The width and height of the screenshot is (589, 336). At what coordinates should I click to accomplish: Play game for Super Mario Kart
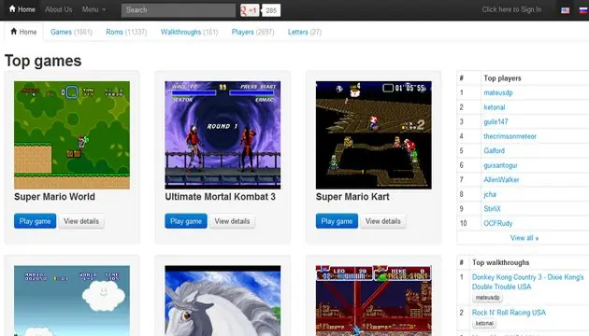(x=337, y=221)
